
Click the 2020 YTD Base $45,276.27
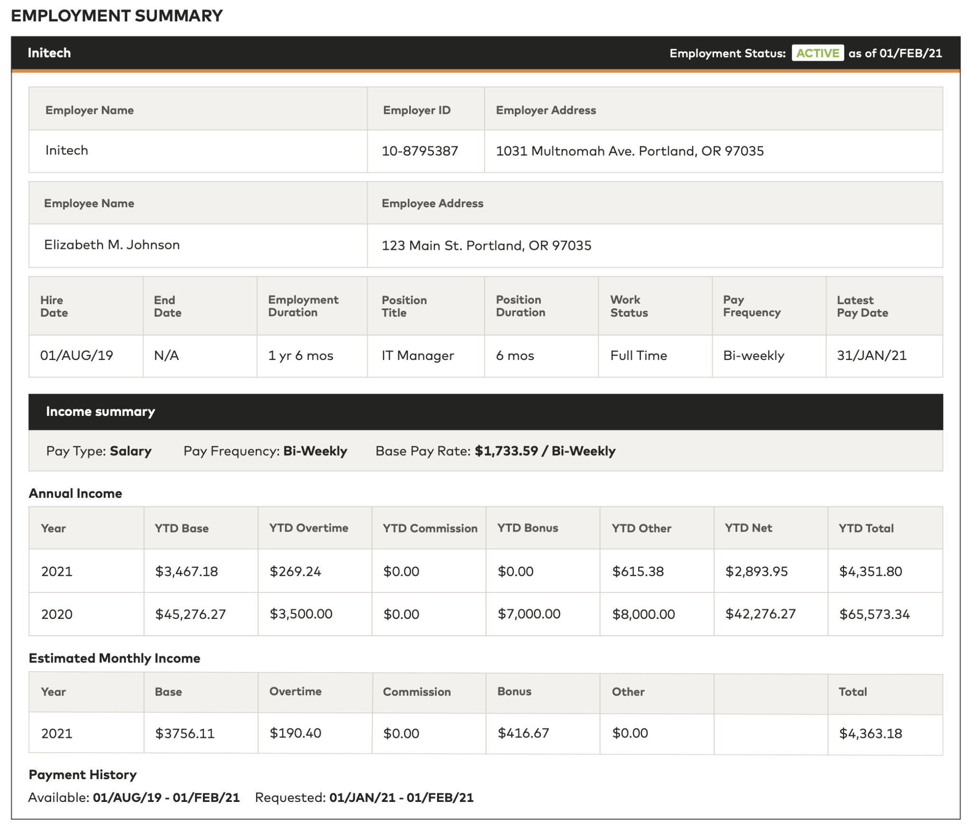(x=191, y=614)
